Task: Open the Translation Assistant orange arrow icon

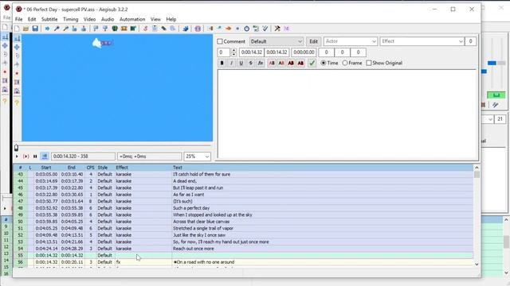Action: (229, 29)
